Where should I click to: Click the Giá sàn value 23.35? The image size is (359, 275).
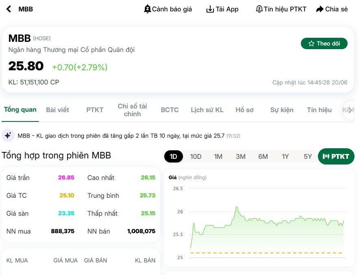pyautogui.click(x=66, y=213)
